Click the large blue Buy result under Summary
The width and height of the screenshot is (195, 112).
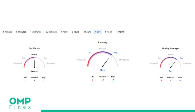click(x=102, y=70)
